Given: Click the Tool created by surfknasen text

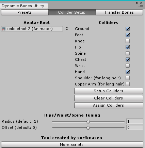Looking at the screenshot, I should [x=71, y=138].
